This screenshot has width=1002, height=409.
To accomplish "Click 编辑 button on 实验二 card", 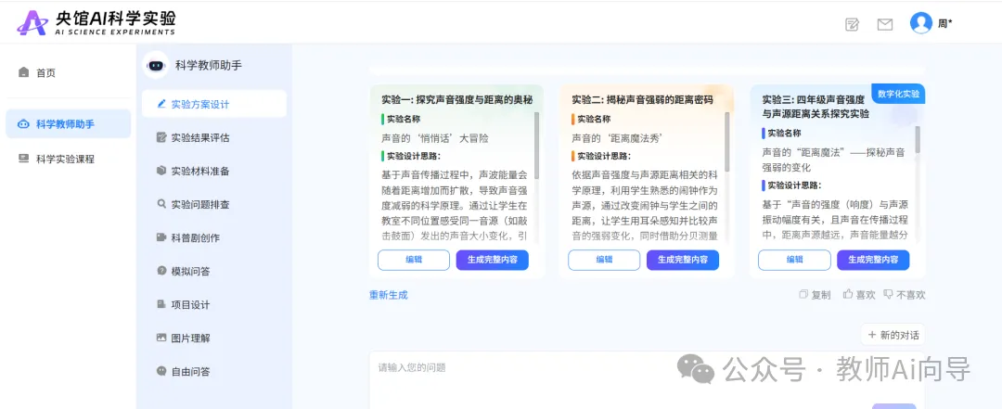I will [x=604, y=260].
